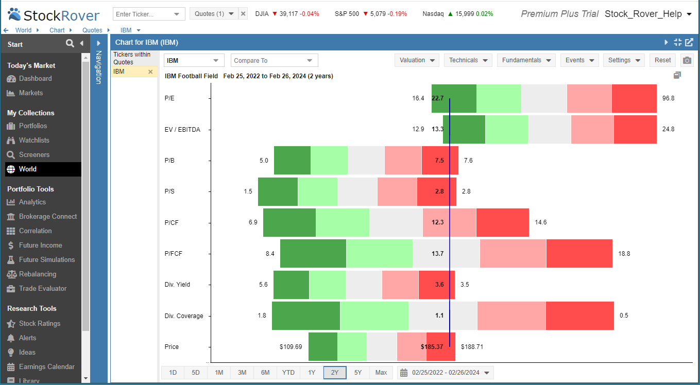
Task: Open the Events menu
Action: point(579,60)
